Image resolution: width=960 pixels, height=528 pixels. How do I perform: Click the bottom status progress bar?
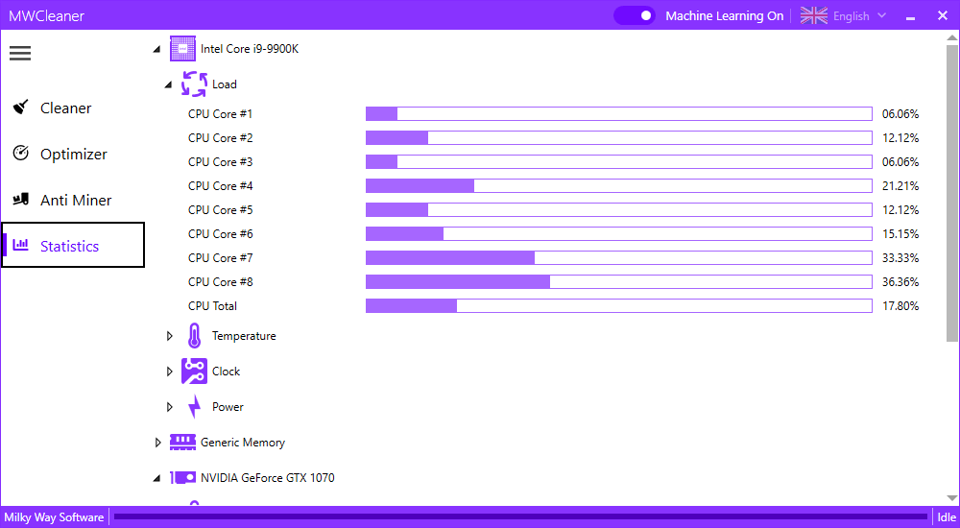click(x=521, y=517)
